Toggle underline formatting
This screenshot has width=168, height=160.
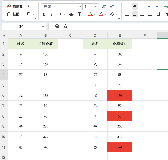click(60, 14)
